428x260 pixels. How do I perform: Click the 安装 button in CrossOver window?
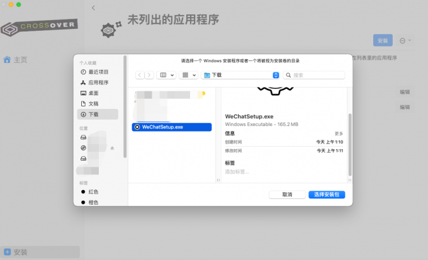point(383,40)
